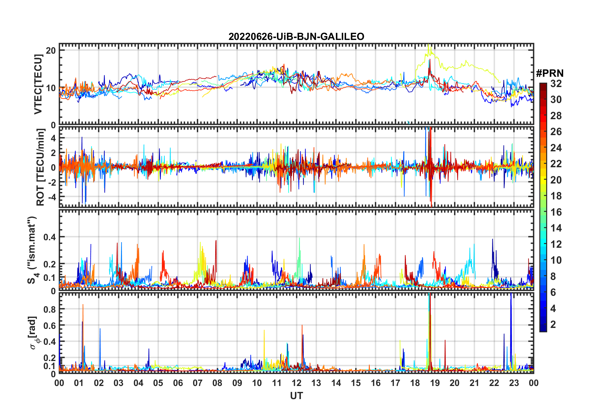Click x-axis hour tick 17

click(x=395, y=383)
